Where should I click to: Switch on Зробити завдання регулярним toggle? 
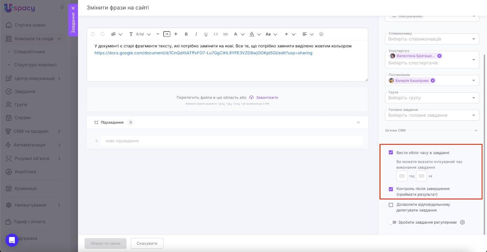393,222
